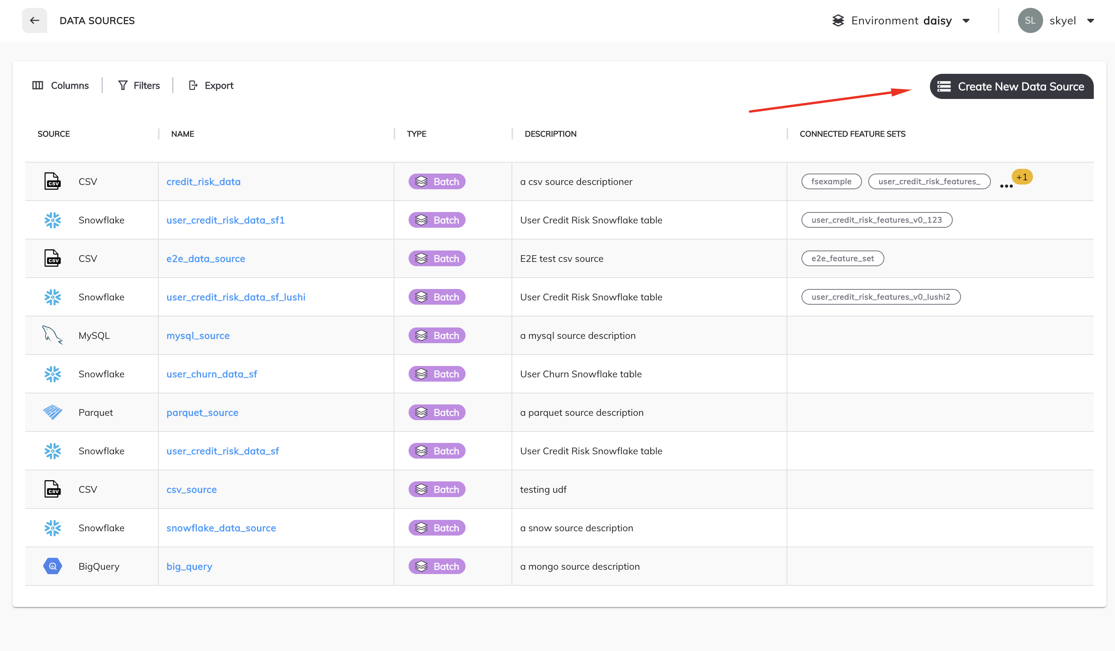Expand the Environment daisy dropdown
The width and height of the screenshot is (1115, 651).
(x=966, y=21)
